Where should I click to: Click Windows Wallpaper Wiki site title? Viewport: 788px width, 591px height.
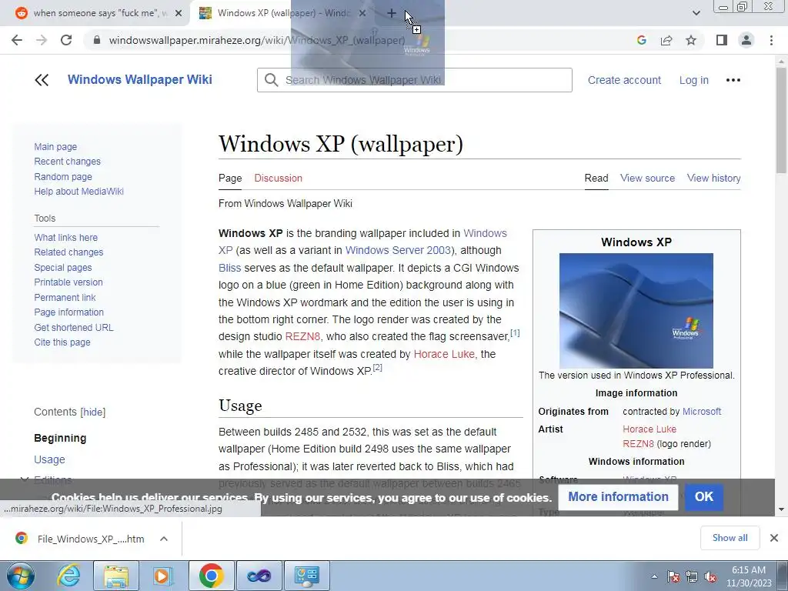tap(140, 80)
